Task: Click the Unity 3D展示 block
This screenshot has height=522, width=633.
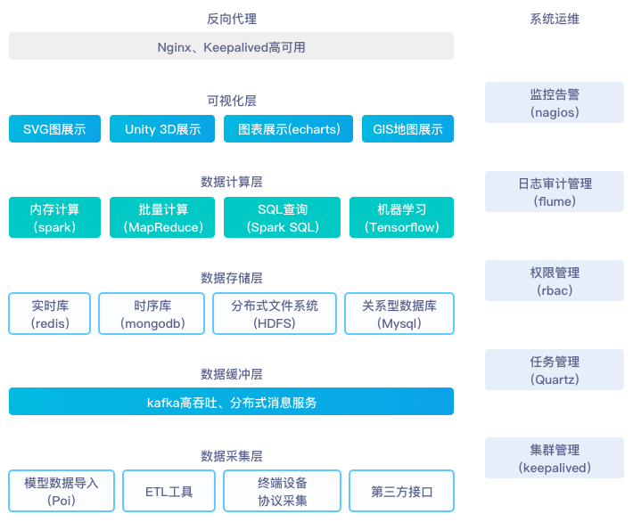Action: [x=162, y=129]
